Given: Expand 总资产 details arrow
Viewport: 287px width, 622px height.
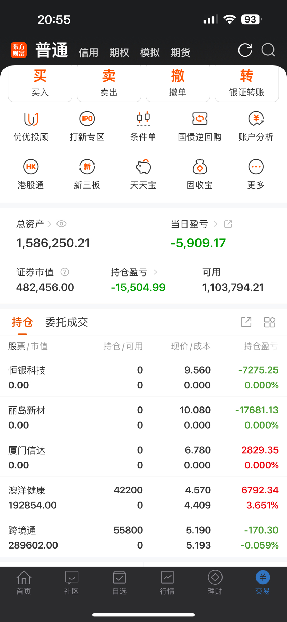Looking at the screenshot, I should coord(49,224).
